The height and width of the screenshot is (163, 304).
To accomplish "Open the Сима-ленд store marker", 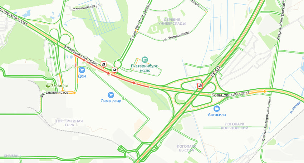I will (111, 95).
